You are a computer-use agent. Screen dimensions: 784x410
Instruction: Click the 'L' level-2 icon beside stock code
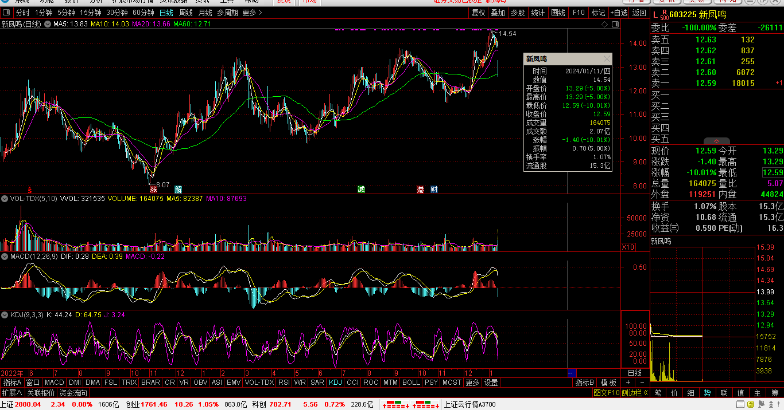pyautogui.click(x=655, y=14)
